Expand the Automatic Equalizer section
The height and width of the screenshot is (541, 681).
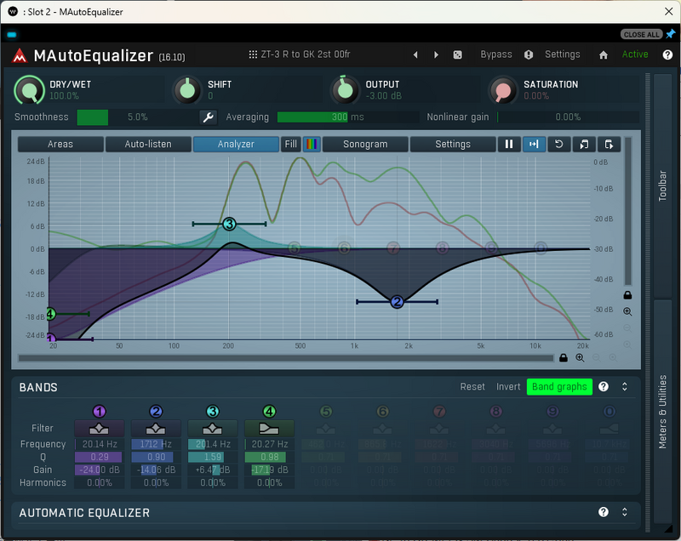pyautogui.click(x=625, y=512)
